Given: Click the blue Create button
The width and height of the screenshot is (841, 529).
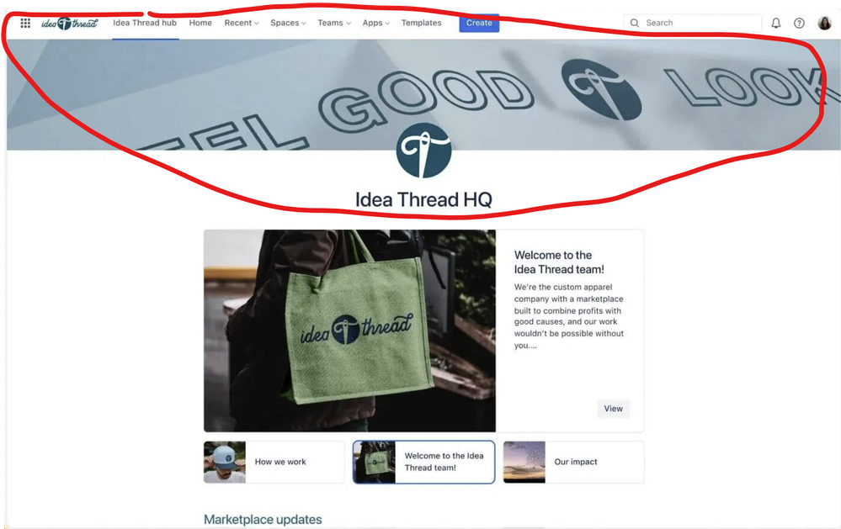Looking at the screenshot, I should pyautogui.click(x=479, y=23).
